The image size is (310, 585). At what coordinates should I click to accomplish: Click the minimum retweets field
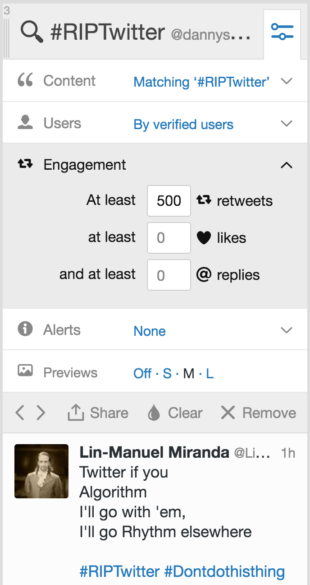[x=169, y=200]
